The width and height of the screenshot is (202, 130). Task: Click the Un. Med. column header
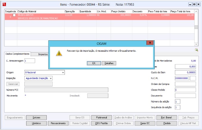click(x=104, y=12)
